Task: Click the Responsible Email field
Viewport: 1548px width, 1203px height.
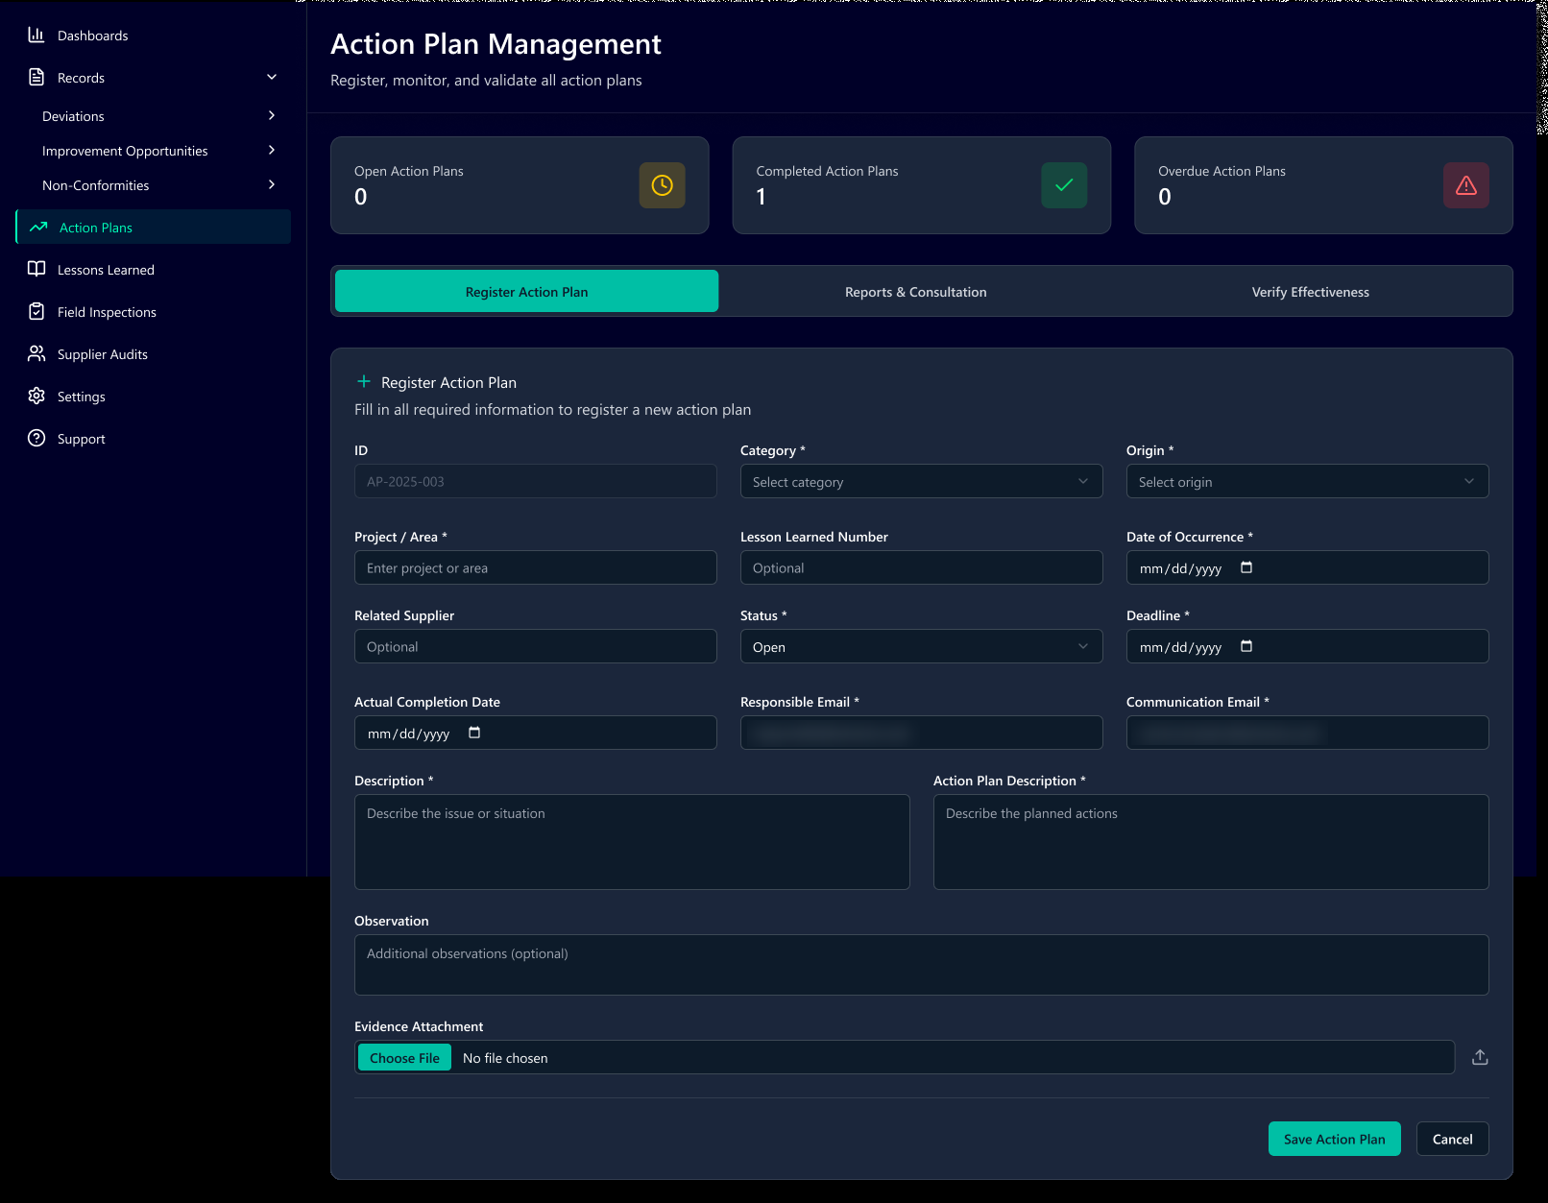Action: point(921,733)
